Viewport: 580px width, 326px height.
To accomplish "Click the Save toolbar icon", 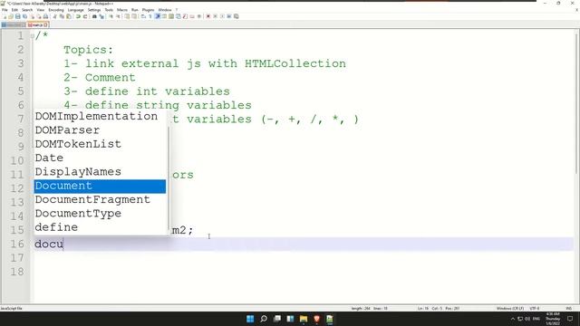I will (x=18, y=16).
